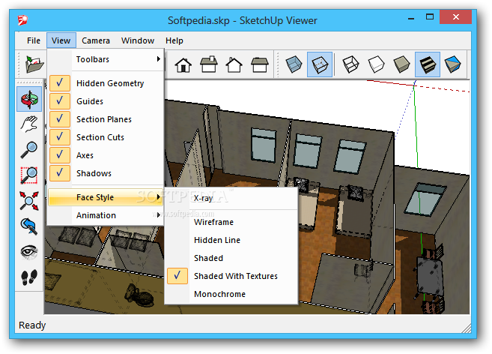
Task: Click the Shaded With Textures striped cube icon
Action: point(428,64)
